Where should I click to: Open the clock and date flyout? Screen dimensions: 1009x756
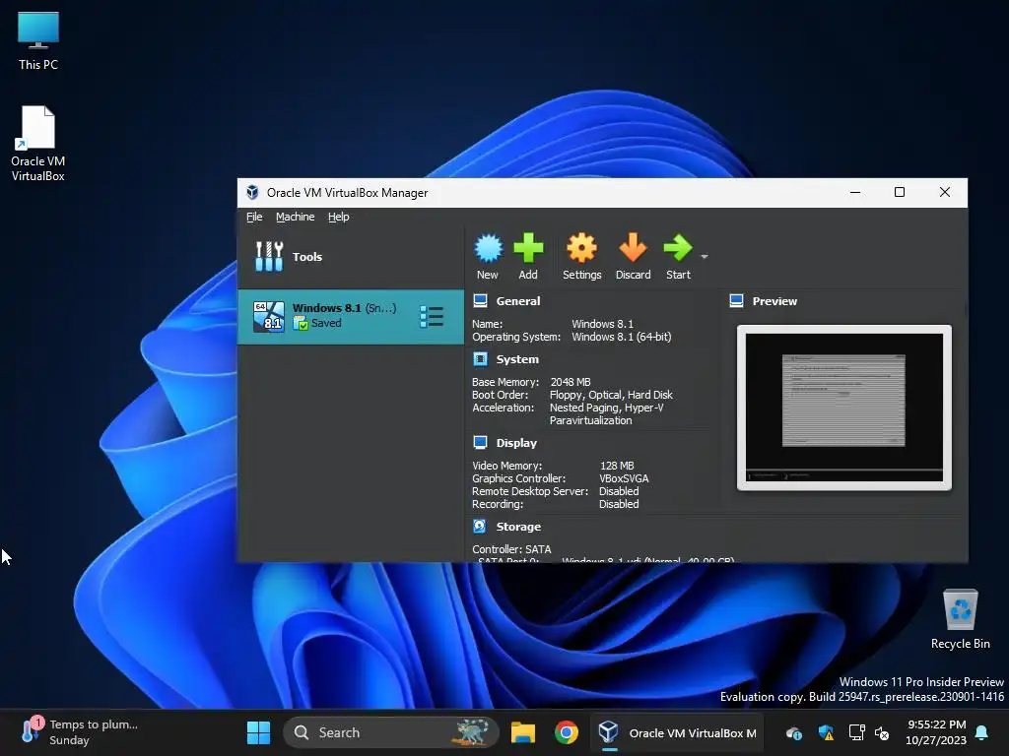click(936, 732)
